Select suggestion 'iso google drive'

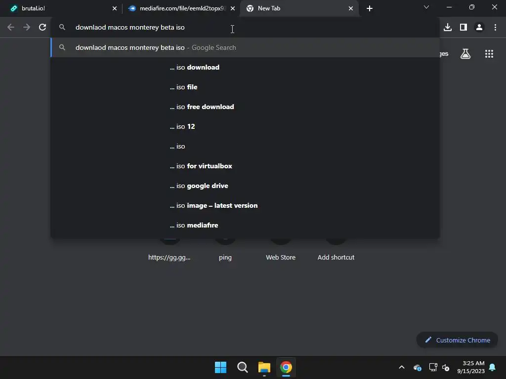tap(245, 186)
